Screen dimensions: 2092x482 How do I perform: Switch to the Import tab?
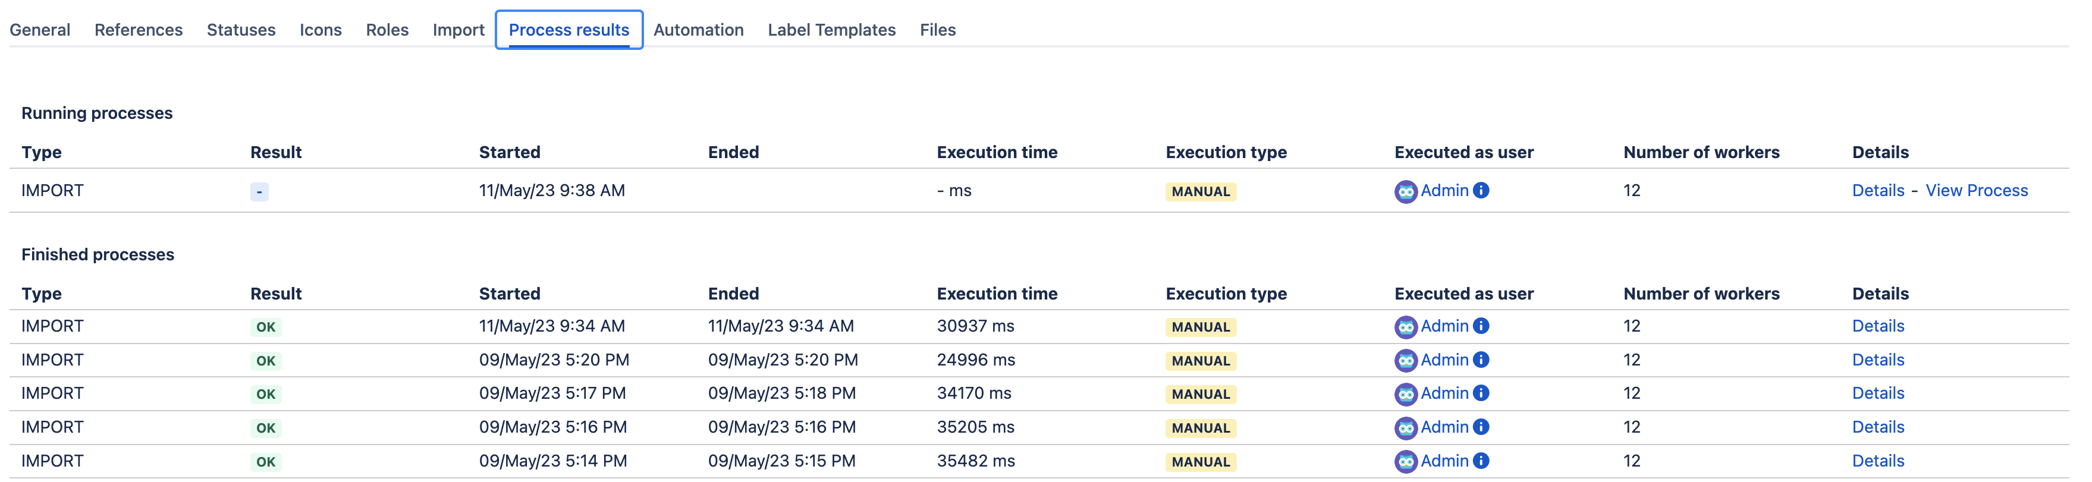(459, 30)
